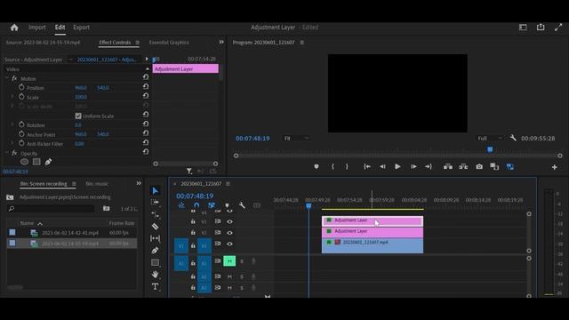The height and width of the screenshot is (320, 569).
Task: Step forward one frame
Action: coord(413,166)
